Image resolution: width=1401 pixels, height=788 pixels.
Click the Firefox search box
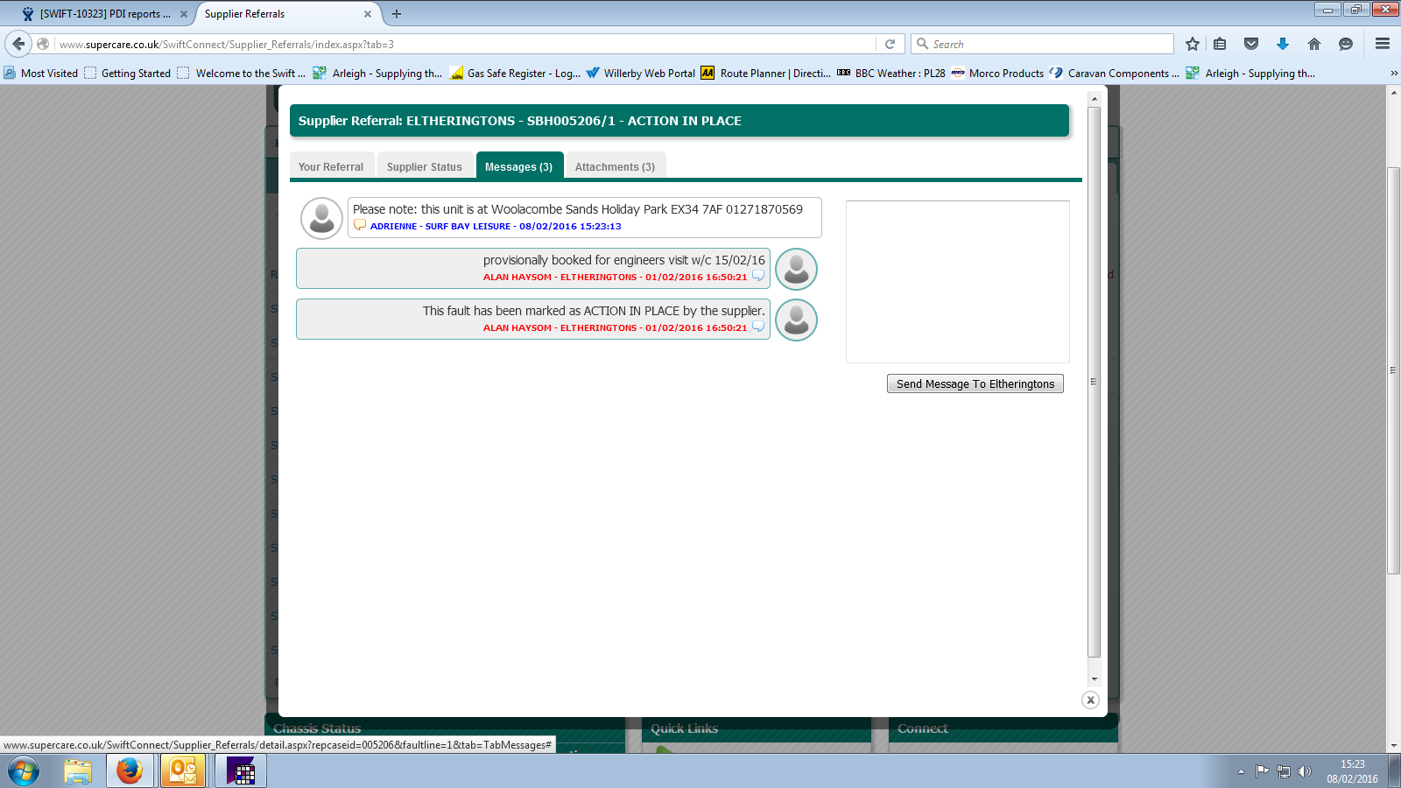(x=1042, y=44)
